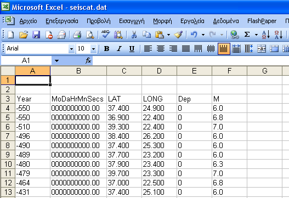Select row 3 header
The width and height of the screenshot is (289, 198).
[8, 99]
